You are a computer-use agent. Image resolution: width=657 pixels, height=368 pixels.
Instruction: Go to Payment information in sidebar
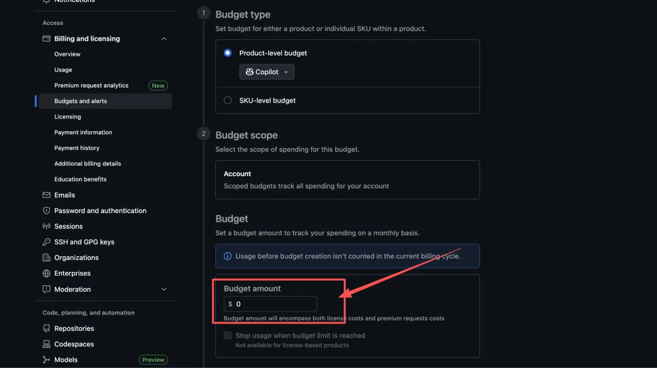tap(83, 132)
